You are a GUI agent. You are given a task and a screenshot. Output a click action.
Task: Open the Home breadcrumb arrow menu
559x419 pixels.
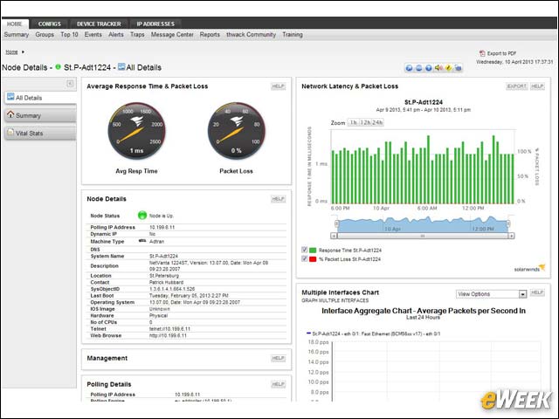(x=24, y=52)
